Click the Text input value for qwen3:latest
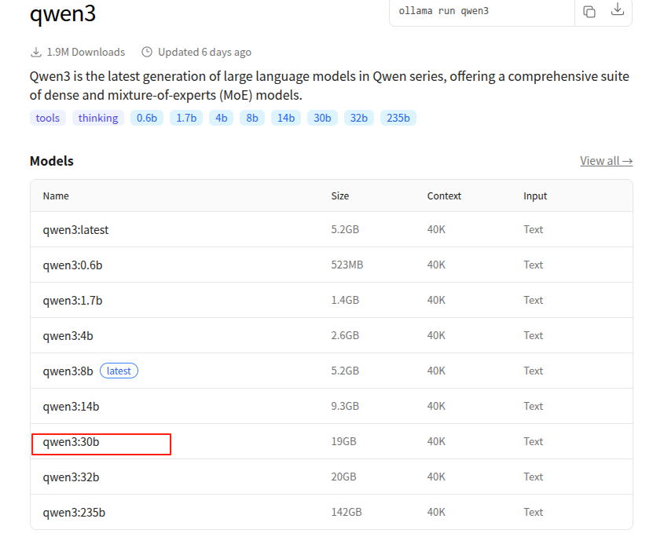 point(533,229)
